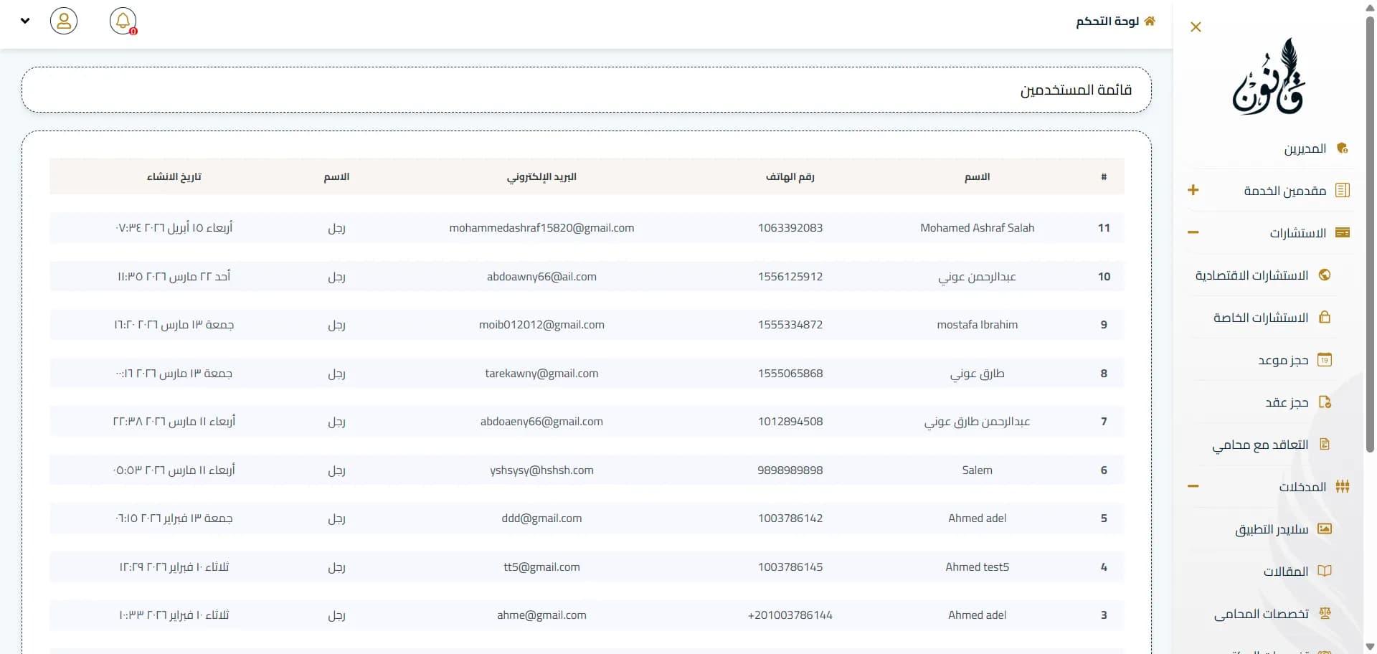Collapse الاستشارات section with minus icon

pyautogui.click(x=1193, y=232)
